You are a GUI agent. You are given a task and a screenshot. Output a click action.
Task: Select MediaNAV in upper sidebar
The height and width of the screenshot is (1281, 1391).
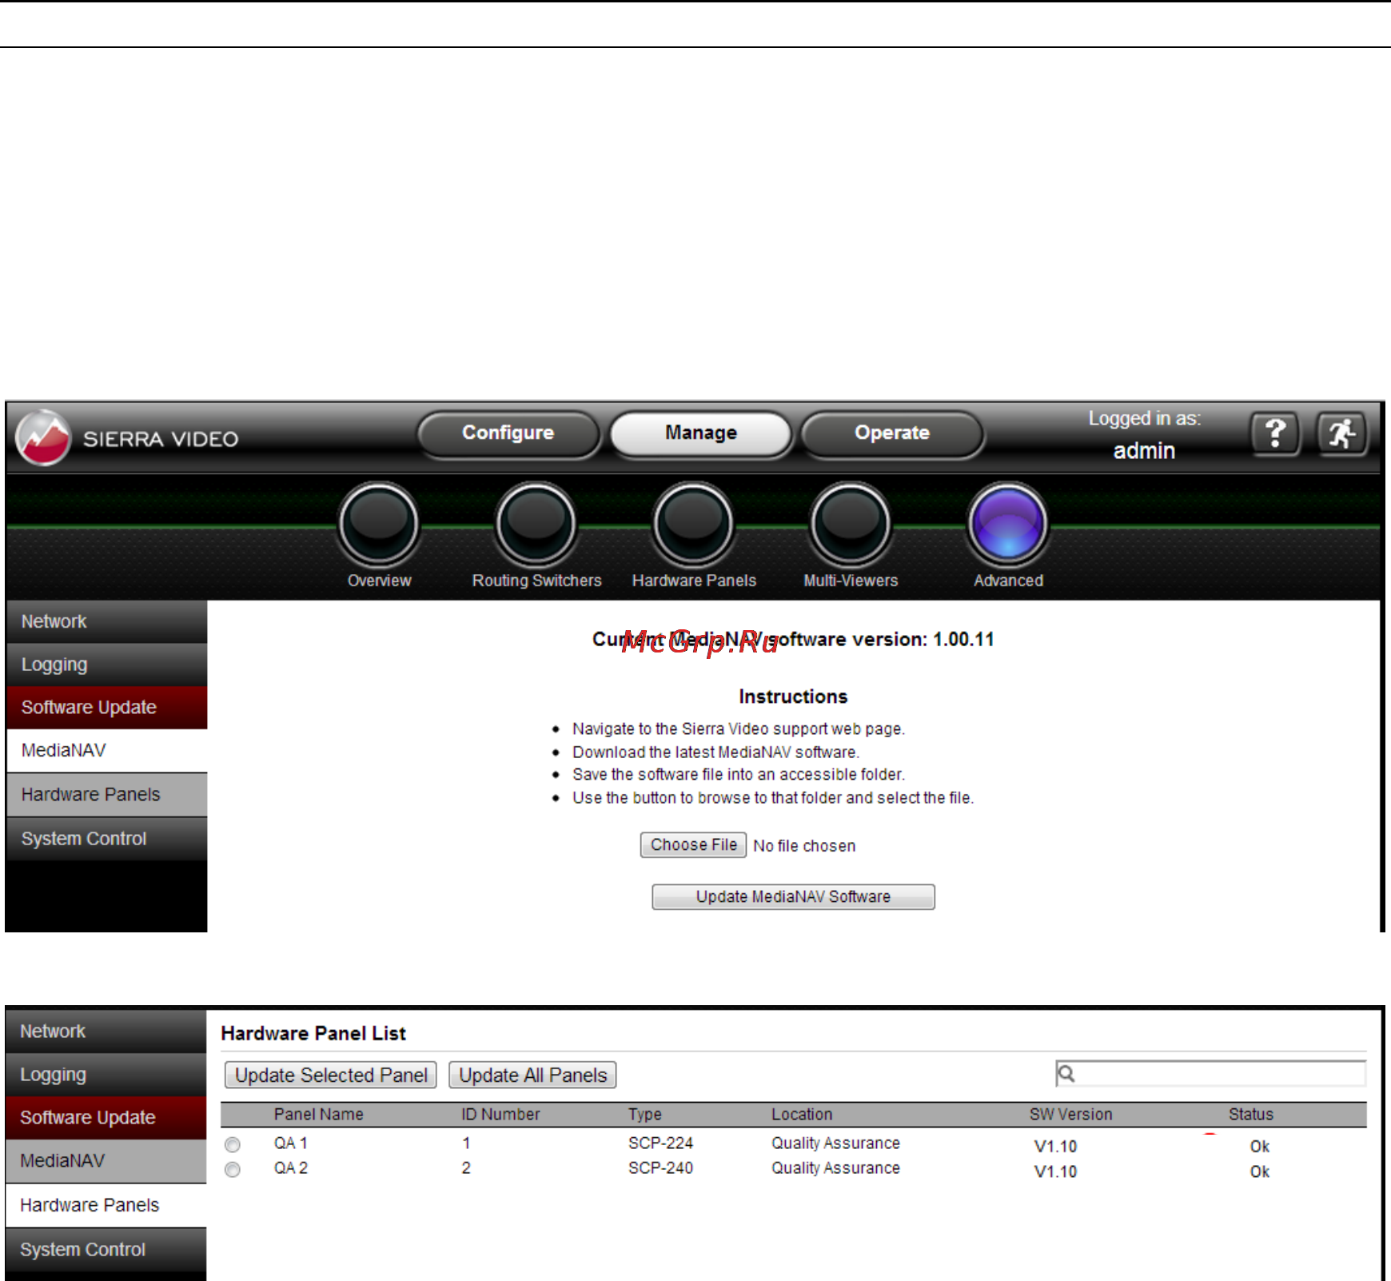click(x=106, y=751)
